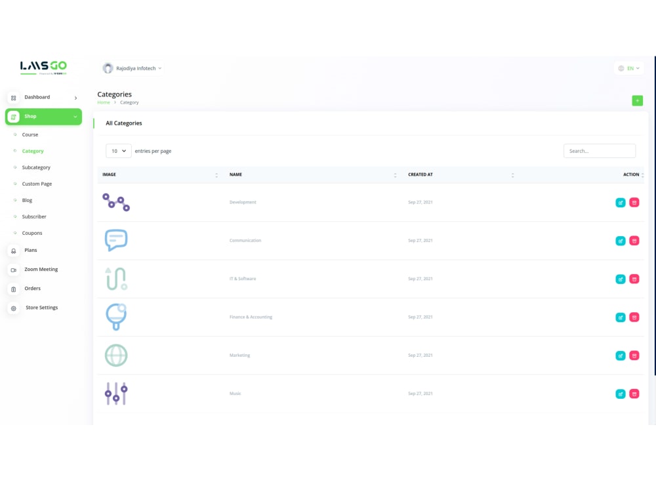Delete the Music category
The height and width of the screenshot is (492, 656).
[x=634, y=394]
